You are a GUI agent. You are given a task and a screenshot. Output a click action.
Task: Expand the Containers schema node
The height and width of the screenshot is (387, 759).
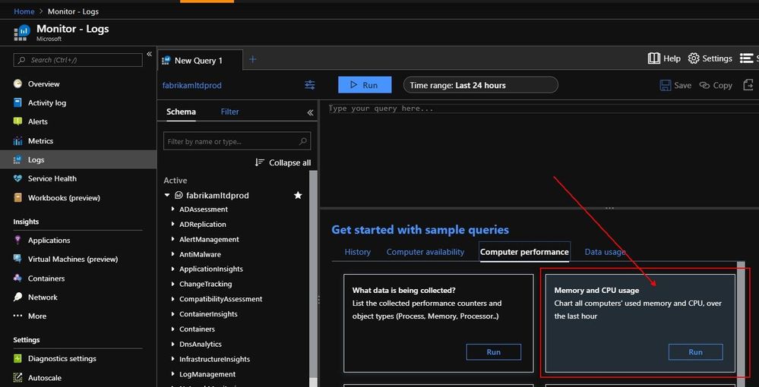173,329
